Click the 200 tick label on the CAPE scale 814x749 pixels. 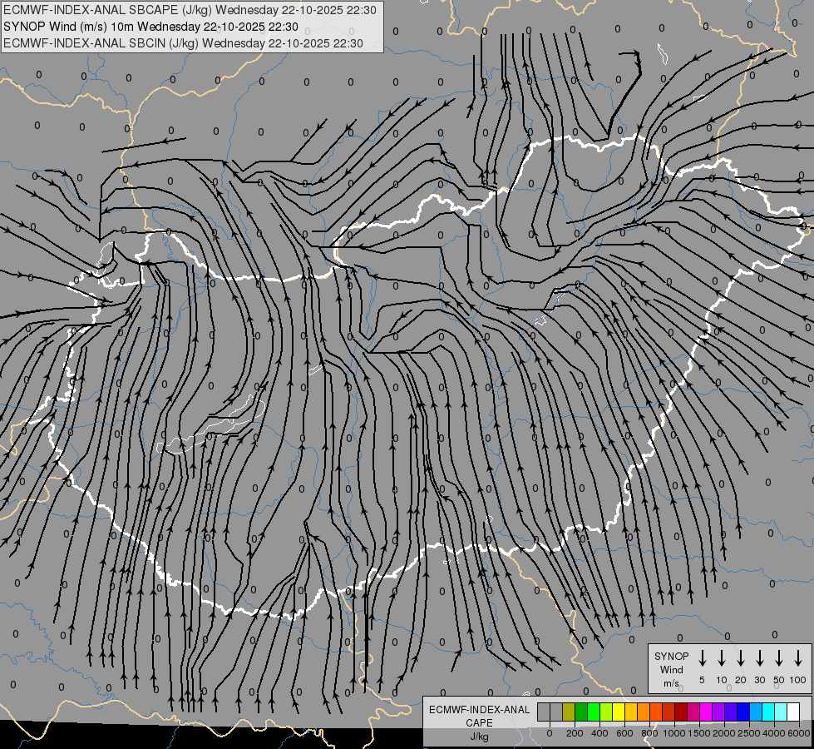(575, 733)
